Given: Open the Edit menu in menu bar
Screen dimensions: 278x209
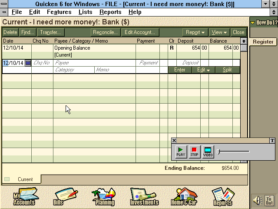Looking at the screenshot, I should [x=34, y=12].
